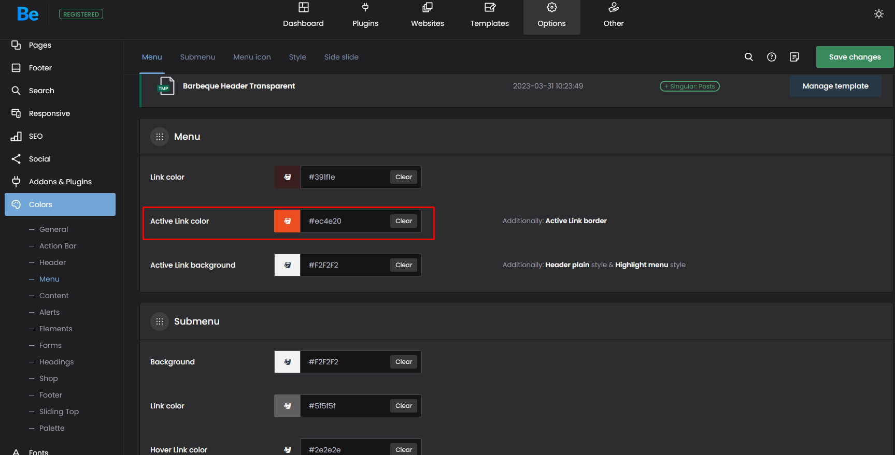Image resolution: width=895 pixels, height=455 pixels.
Task: Open Menu Link color swatch #391f1e
Action: coord(287,177)
